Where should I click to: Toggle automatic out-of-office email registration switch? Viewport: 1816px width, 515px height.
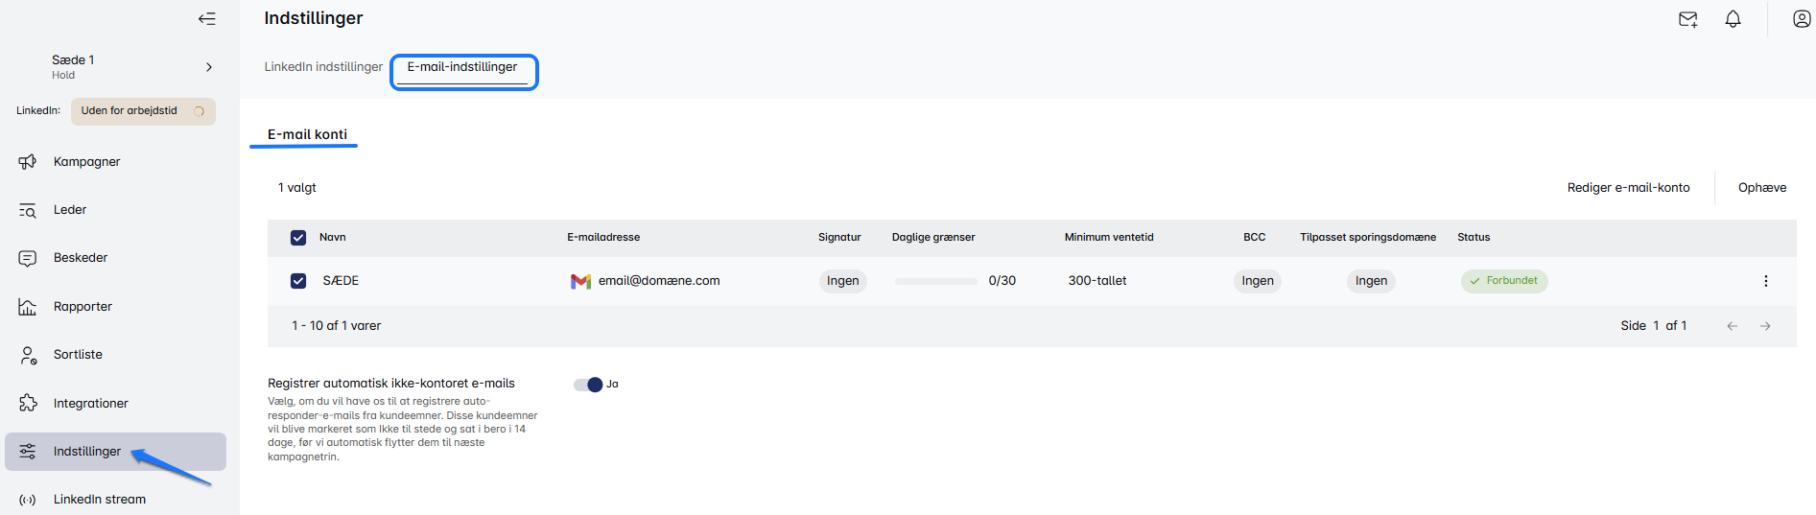click(588, 385)
